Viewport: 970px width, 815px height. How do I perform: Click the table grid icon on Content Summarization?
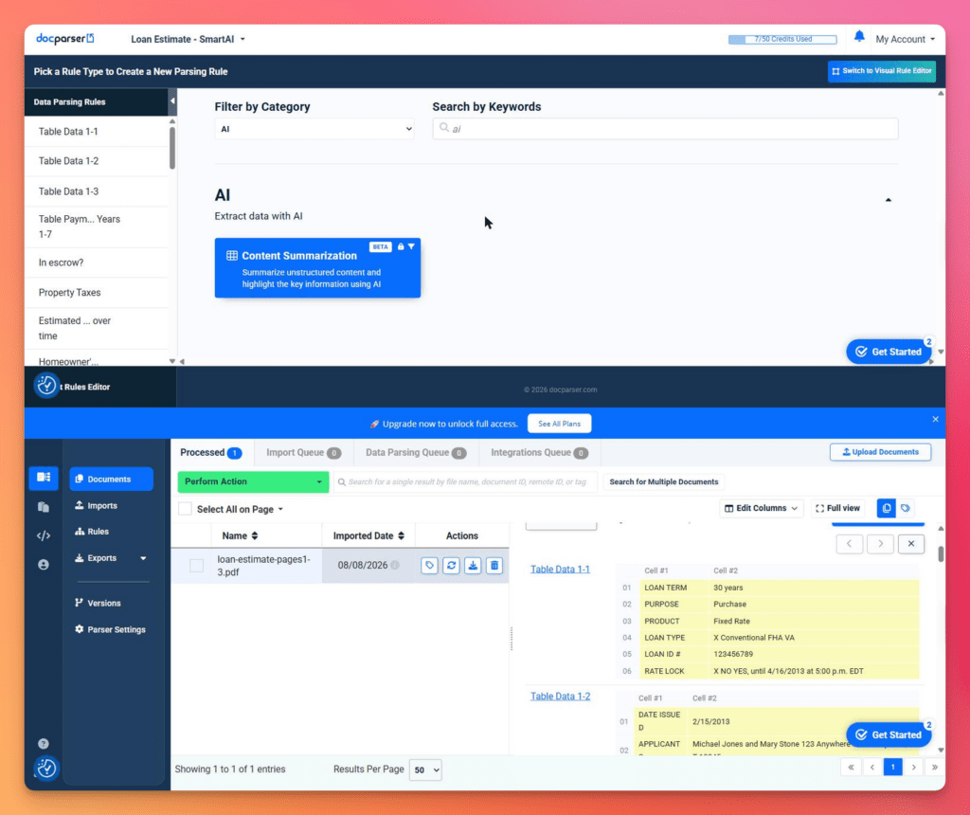point(232,256)
